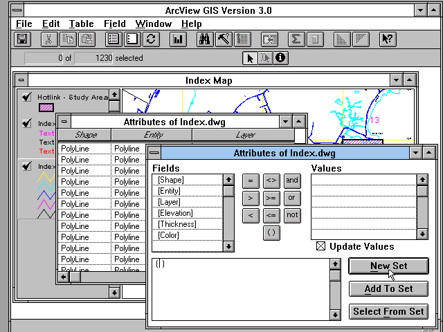The height and width of the screenshot is (332, 443).
Task: Click the Shape column header in table
Action: click(x=84, y=135)
